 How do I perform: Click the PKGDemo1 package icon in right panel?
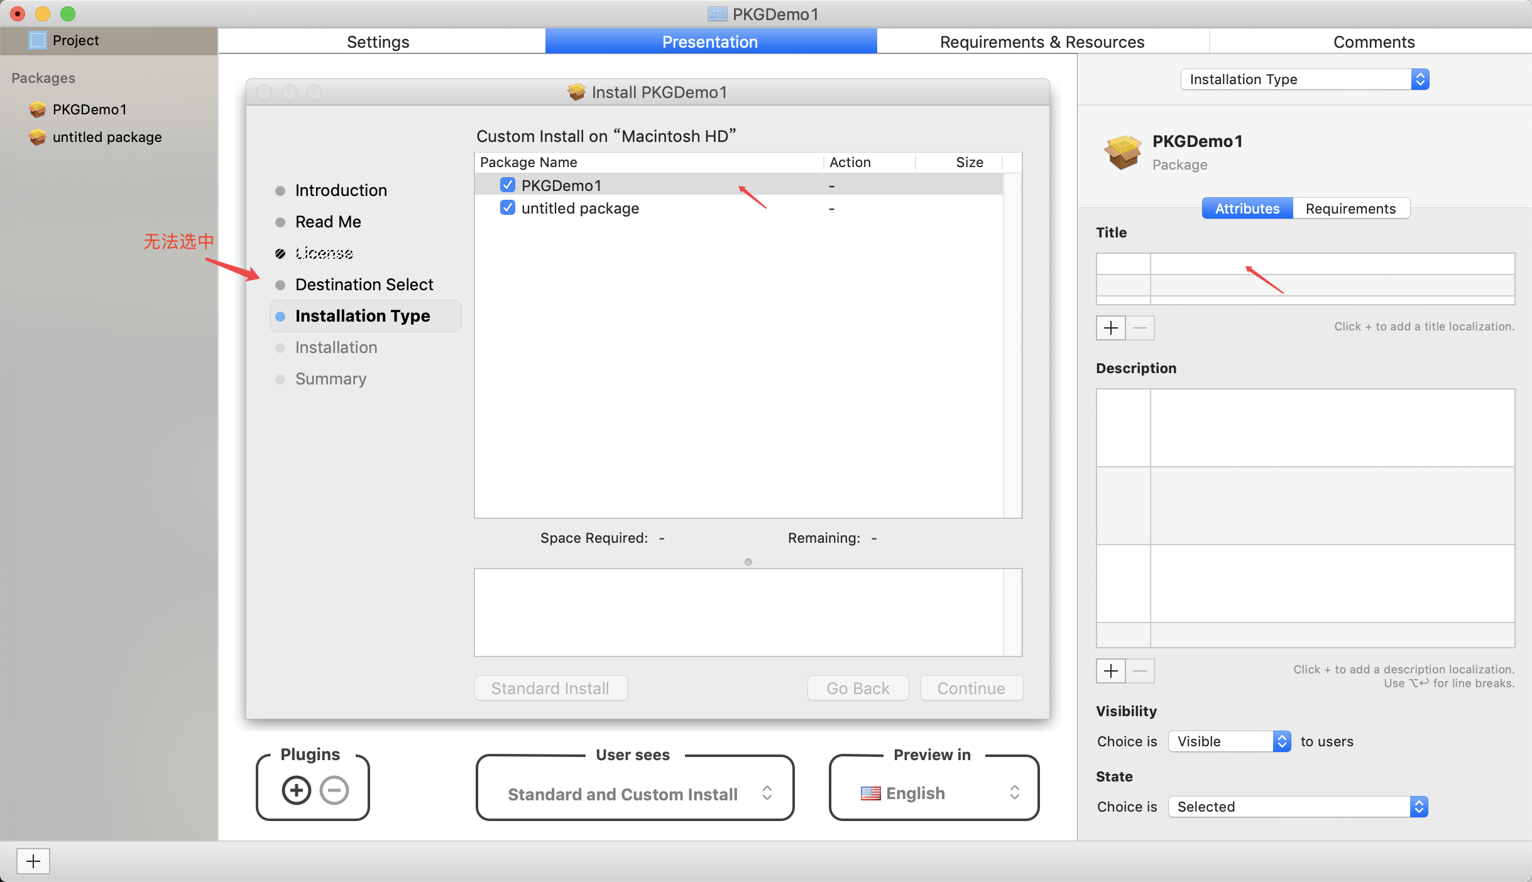(1123, 152)
